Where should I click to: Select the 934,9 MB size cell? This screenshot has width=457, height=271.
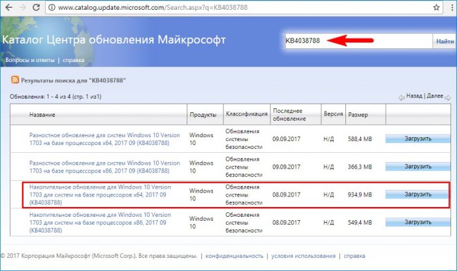(360, 195)
